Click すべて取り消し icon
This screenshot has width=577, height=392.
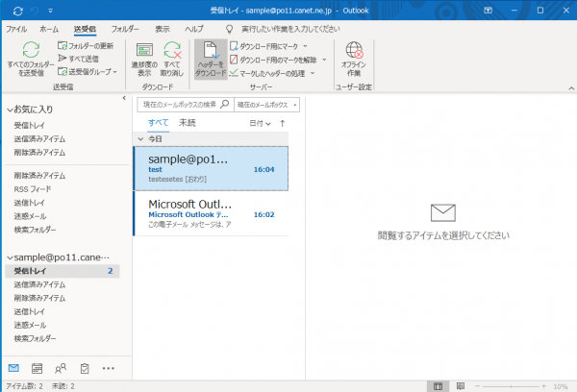(172, 50)
